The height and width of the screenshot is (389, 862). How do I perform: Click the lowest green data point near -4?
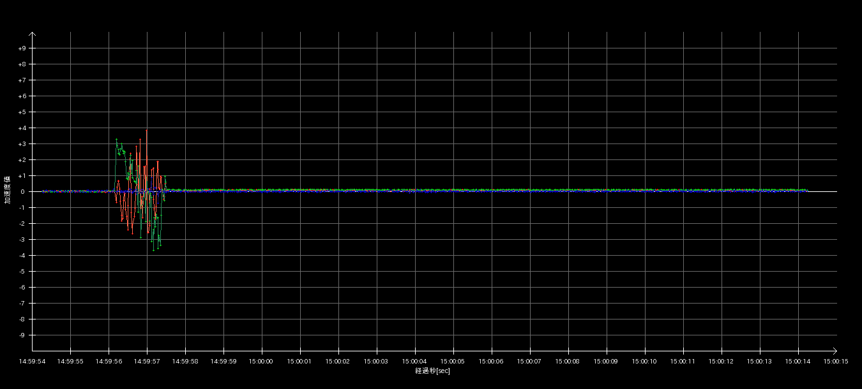tap(153, 250)
